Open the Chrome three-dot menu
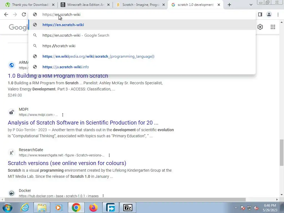Viewport: 284px width, 213px height. 278,14
